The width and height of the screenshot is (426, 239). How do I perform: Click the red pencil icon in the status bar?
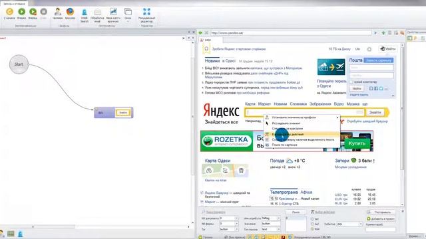pos(283,237)
